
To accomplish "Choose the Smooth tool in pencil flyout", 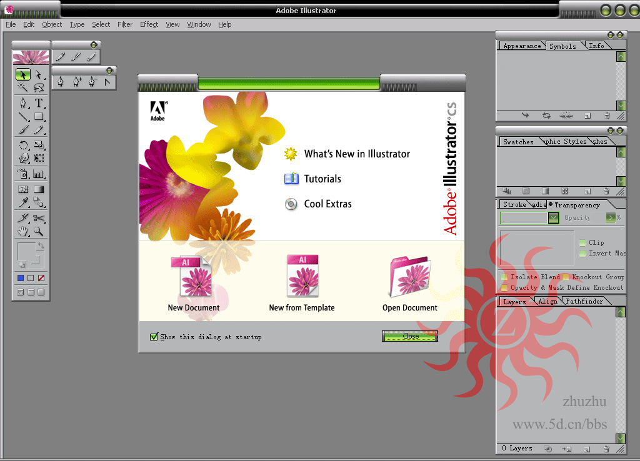I will click(76, 57).
